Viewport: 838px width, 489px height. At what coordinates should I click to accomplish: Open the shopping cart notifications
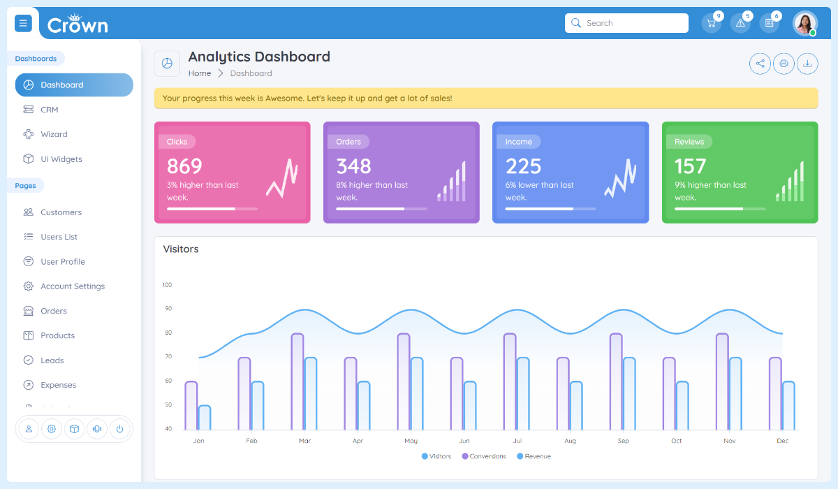coord(712,22)
